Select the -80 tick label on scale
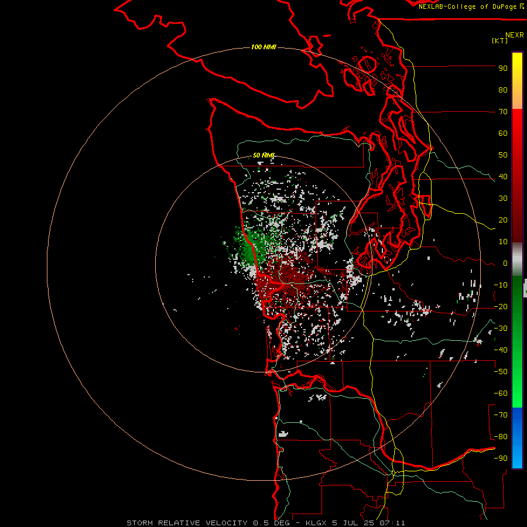The width and height of the screenshot is (527, 527). coord(501,437)
